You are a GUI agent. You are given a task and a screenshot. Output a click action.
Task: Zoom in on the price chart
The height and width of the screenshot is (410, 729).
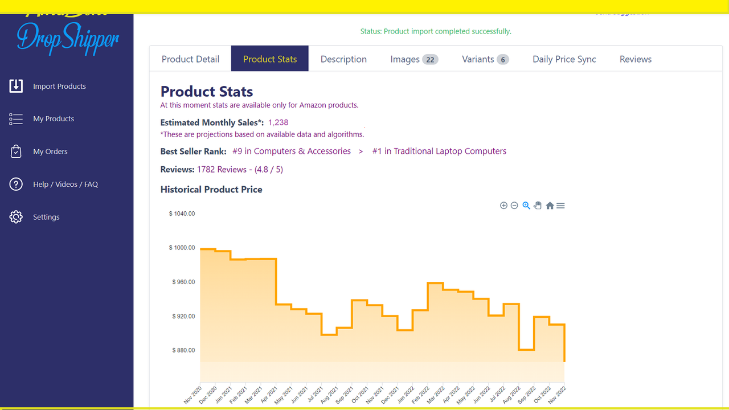[x=503, y=205]
